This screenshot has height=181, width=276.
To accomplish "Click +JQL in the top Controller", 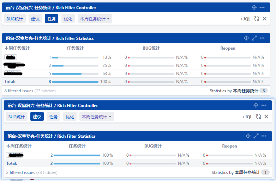I will 245,19.
